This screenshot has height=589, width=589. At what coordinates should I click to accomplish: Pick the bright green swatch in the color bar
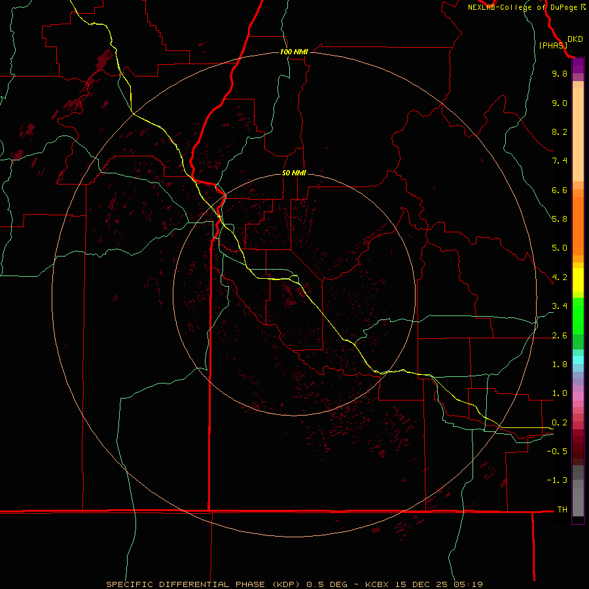click(578, 315)
